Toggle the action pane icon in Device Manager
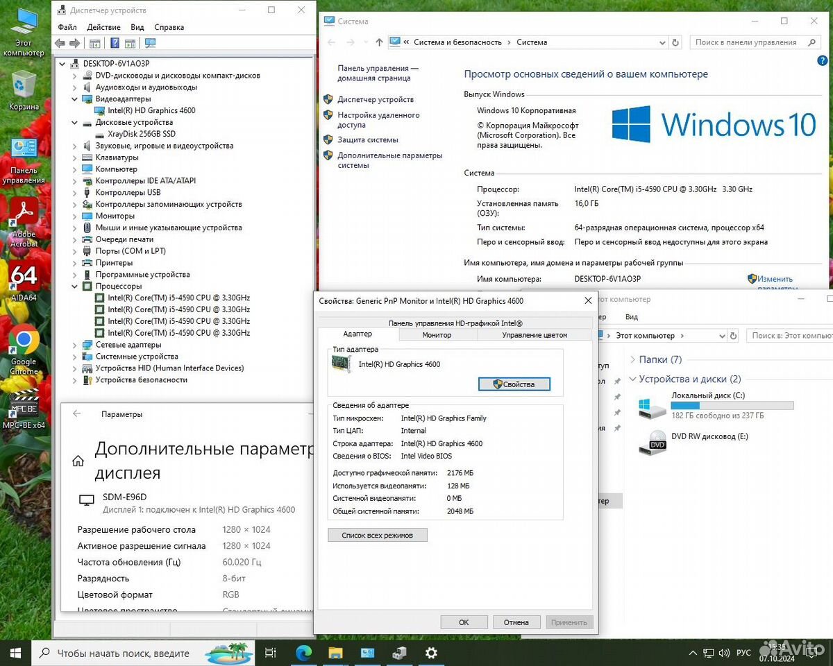 point(130,43)
